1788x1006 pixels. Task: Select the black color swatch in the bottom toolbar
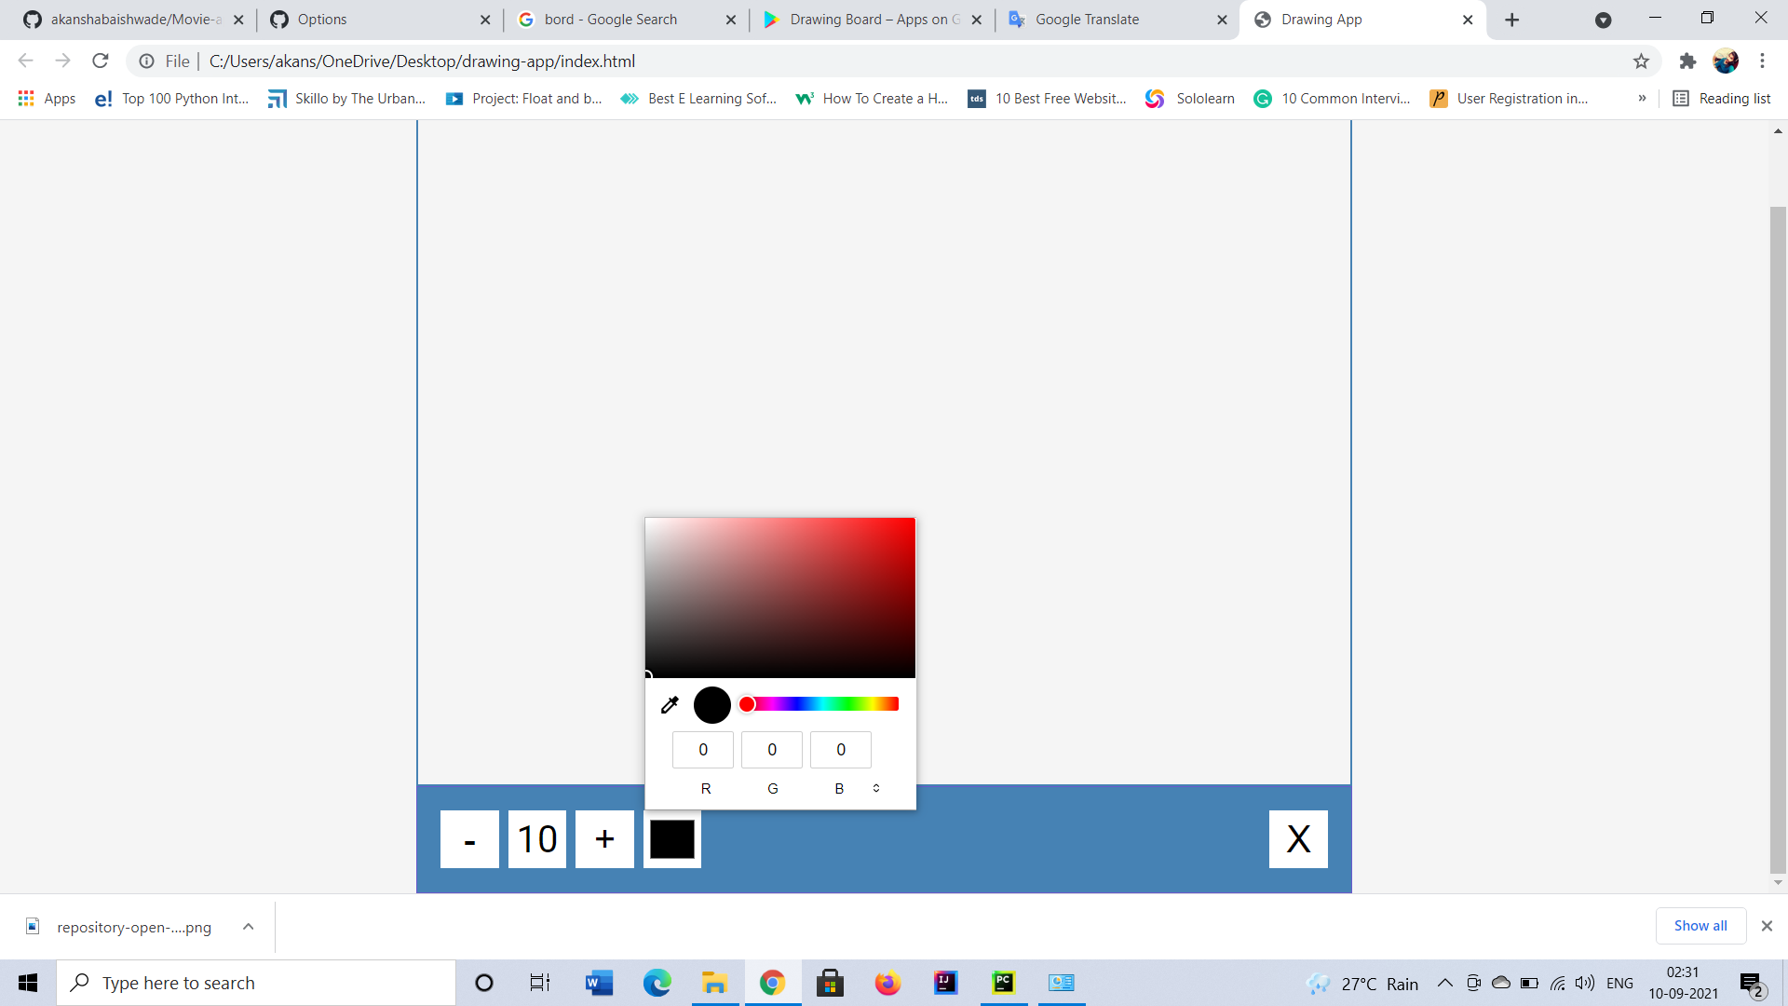[671, 838]
